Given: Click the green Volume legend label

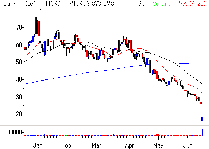Looking at the screenshot, I should click(162, 4).
